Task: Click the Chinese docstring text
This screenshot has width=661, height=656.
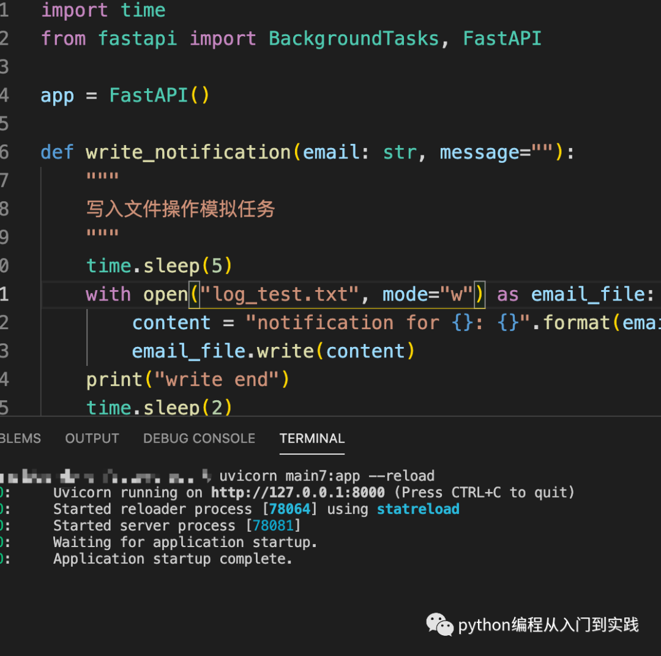Action: [x=181, y=209]
